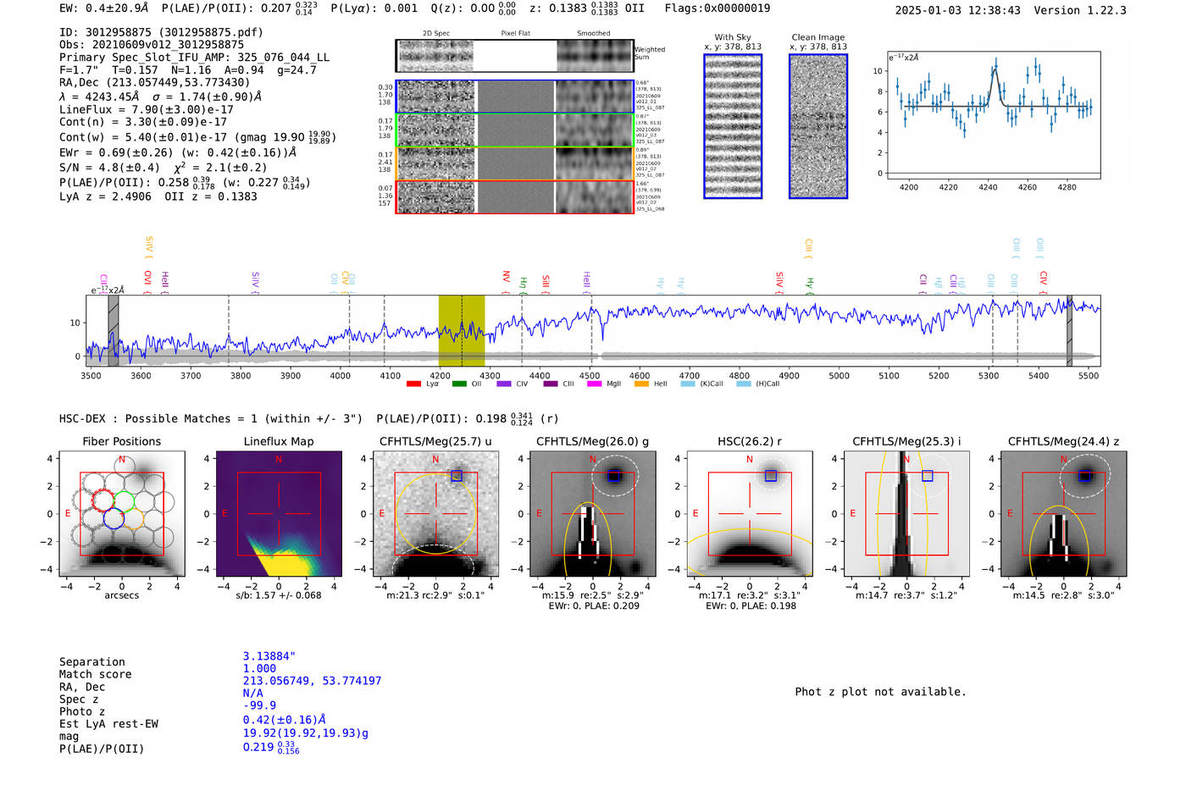The image size is (1186, 807).
Task: Open the Lineflux Map panel
Action: tap(279, 513)
